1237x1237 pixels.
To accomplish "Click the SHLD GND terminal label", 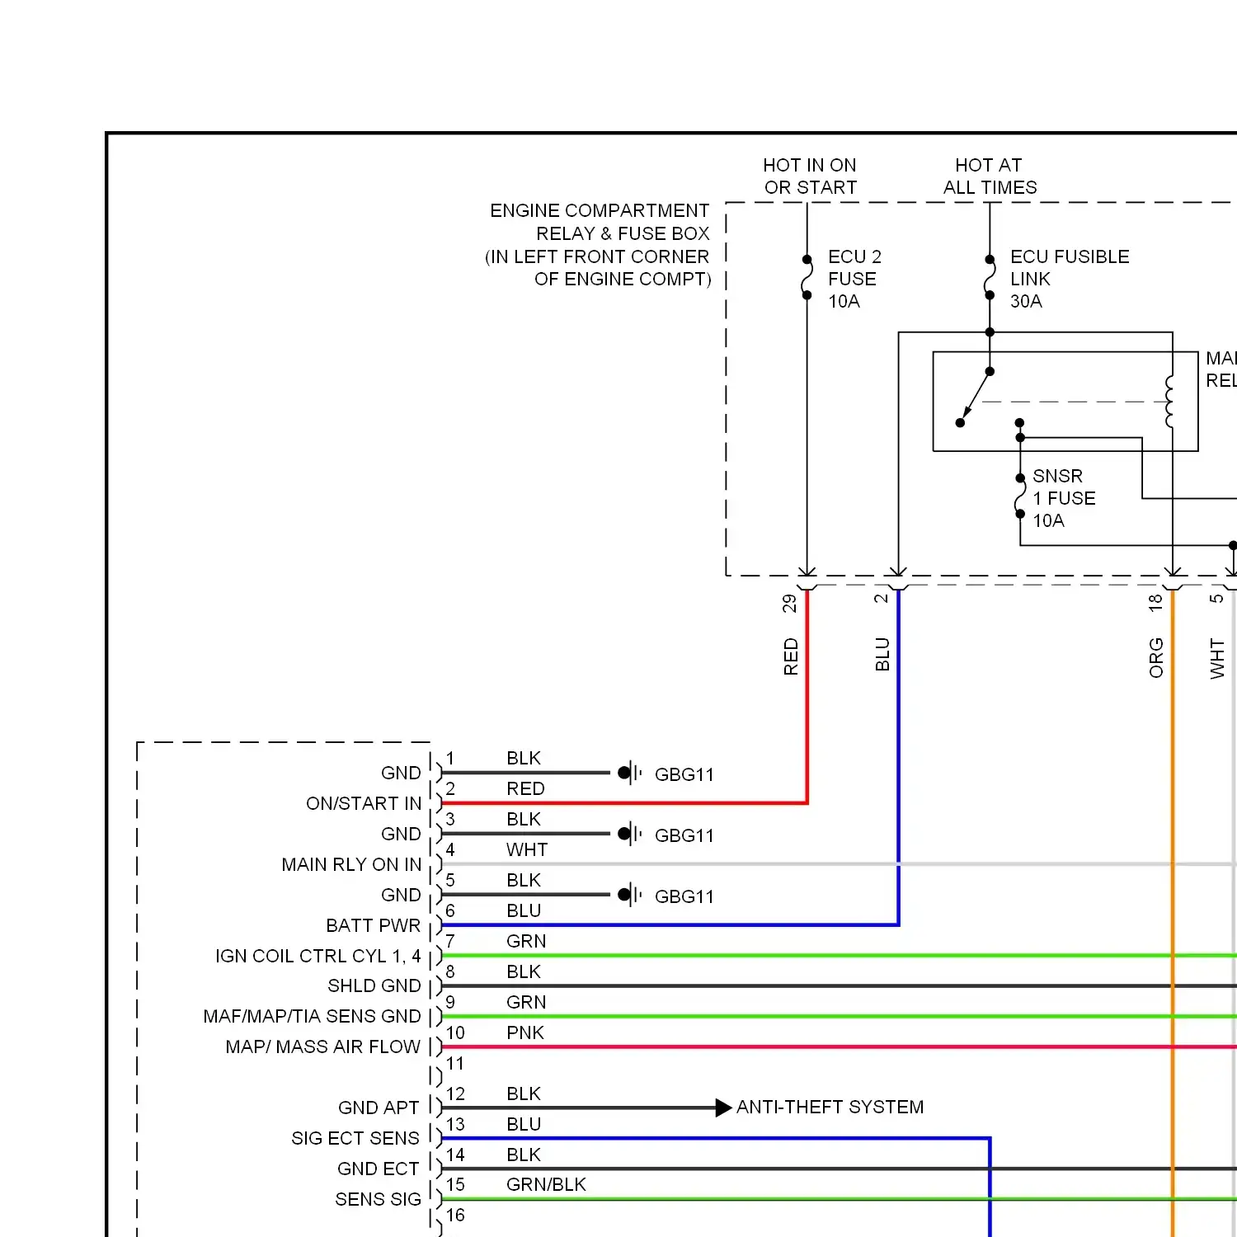I will coord(374,985).
